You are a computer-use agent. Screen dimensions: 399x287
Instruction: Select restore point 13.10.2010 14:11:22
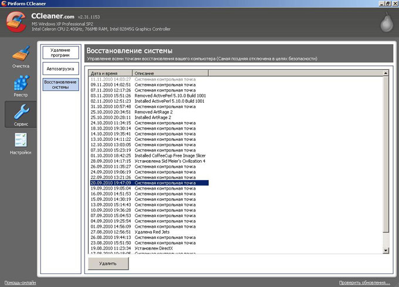tap(150, 140)
